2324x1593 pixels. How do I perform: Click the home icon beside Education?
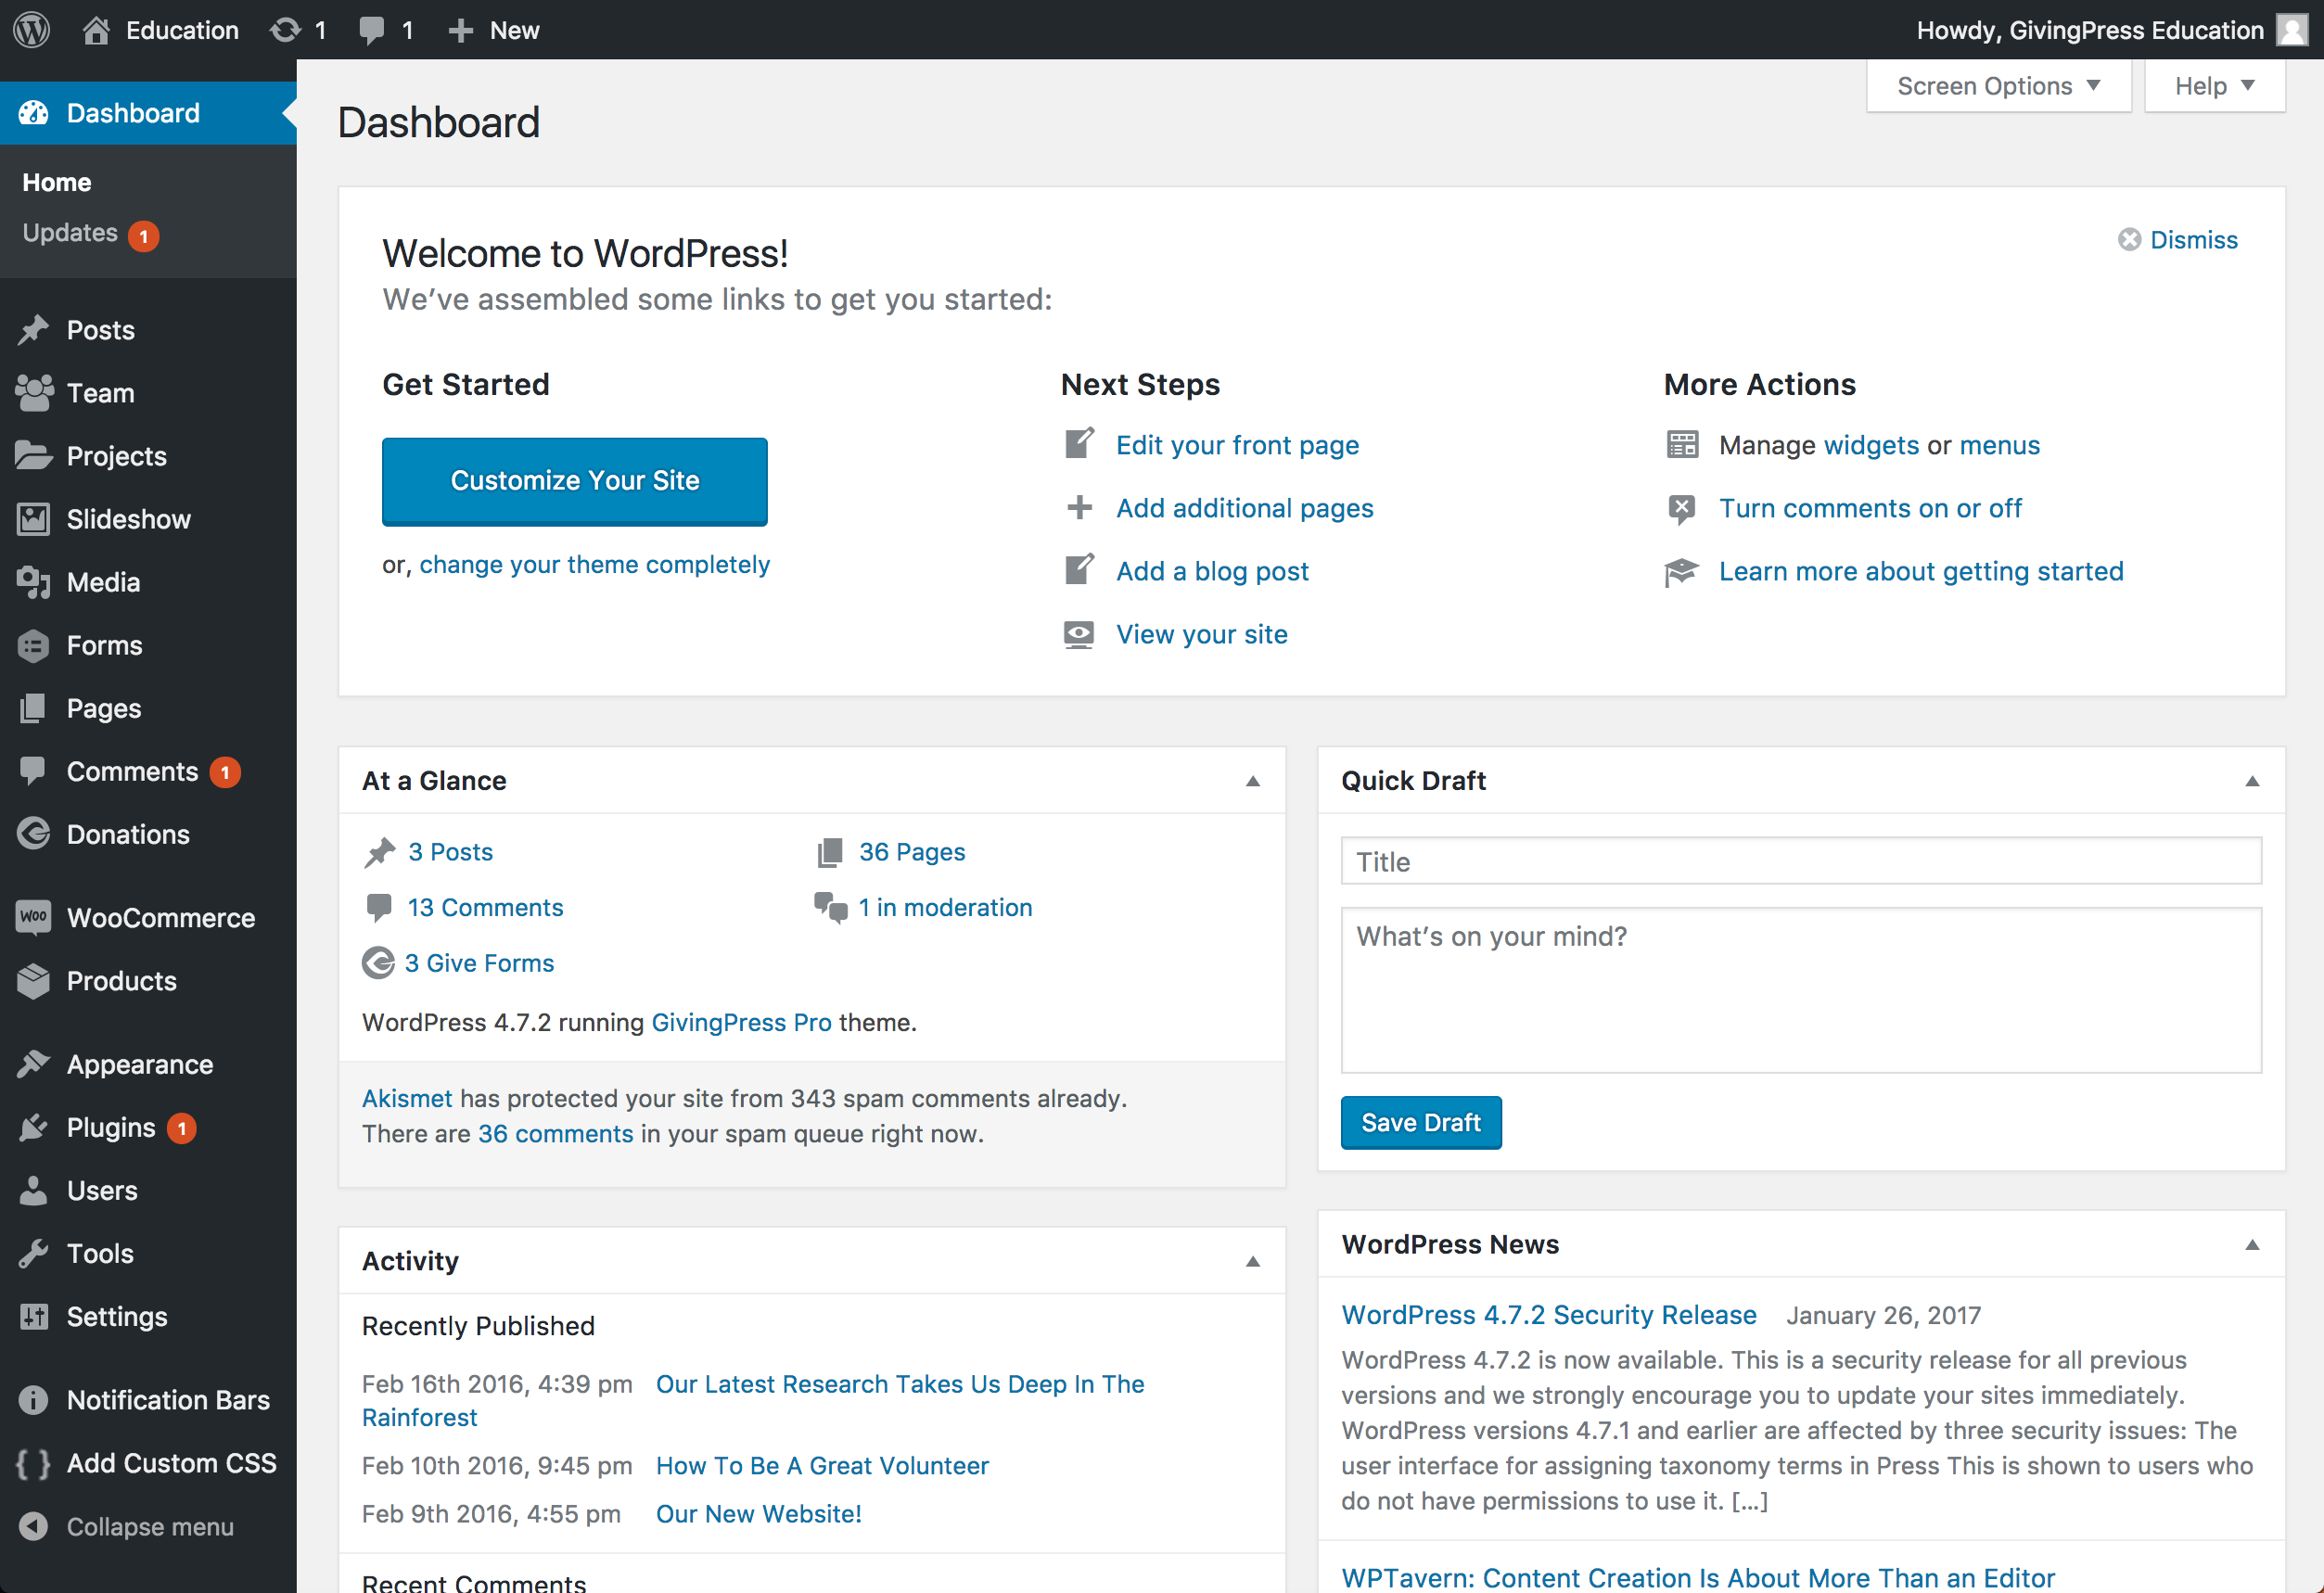(96, 30)
